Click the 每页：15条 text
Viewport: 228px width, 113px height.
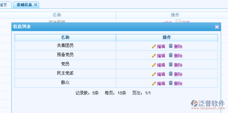(115, 93)
